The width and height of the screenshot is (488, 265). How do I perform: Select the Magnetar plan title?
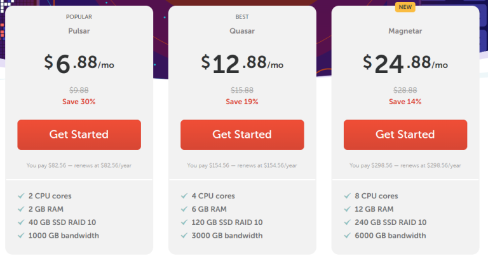pyautogui.click(x=405, y=31)
